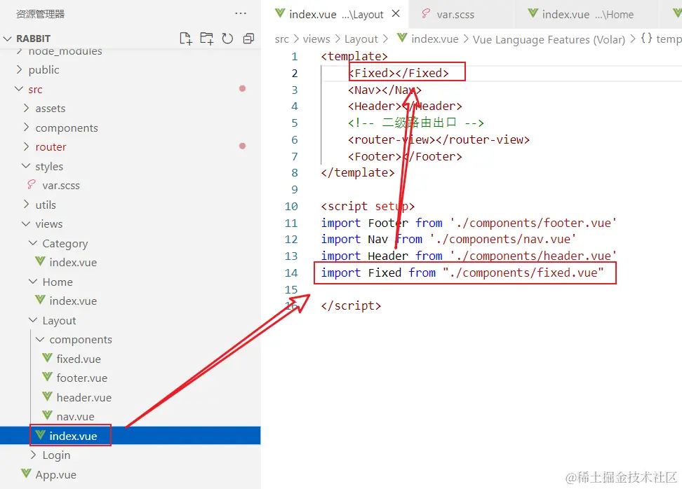This screenshot has width=682, height=489.
Task: Open index.vue under the Category folder
Action: click(x=73, y=262)
